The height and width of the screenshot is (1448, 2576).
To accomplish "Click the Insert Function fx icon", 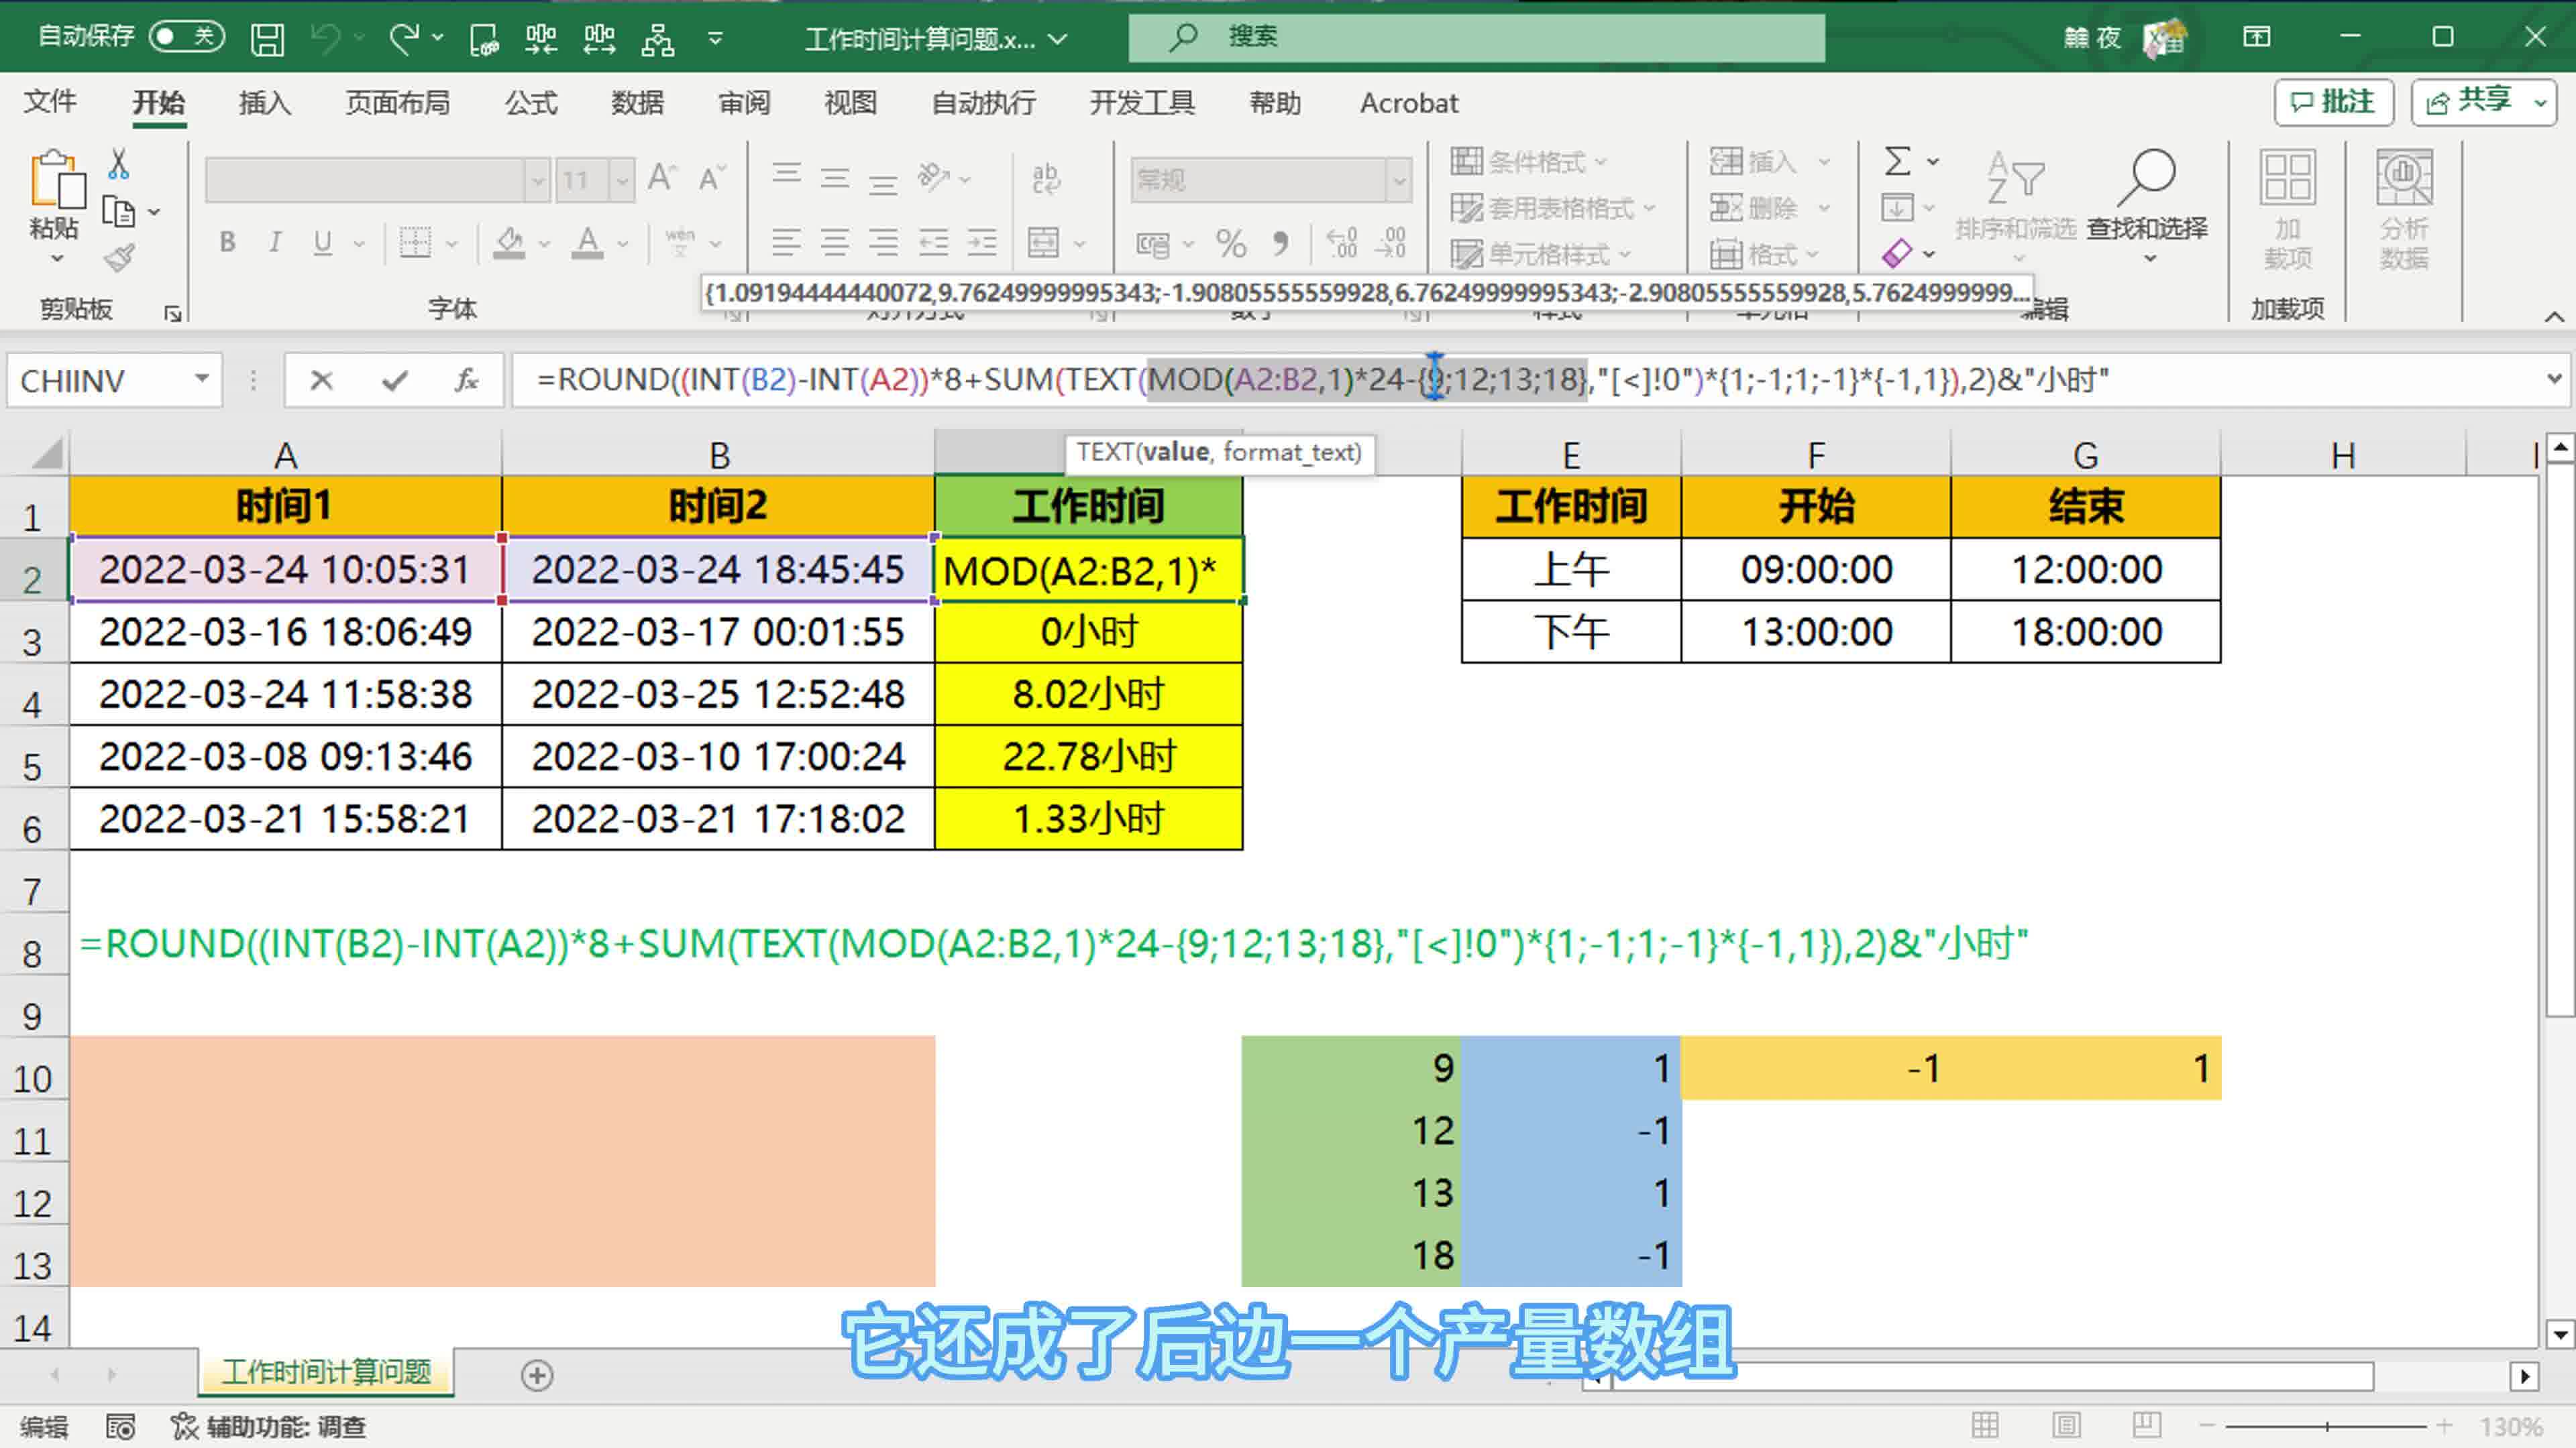I will [x=466, y=381].
